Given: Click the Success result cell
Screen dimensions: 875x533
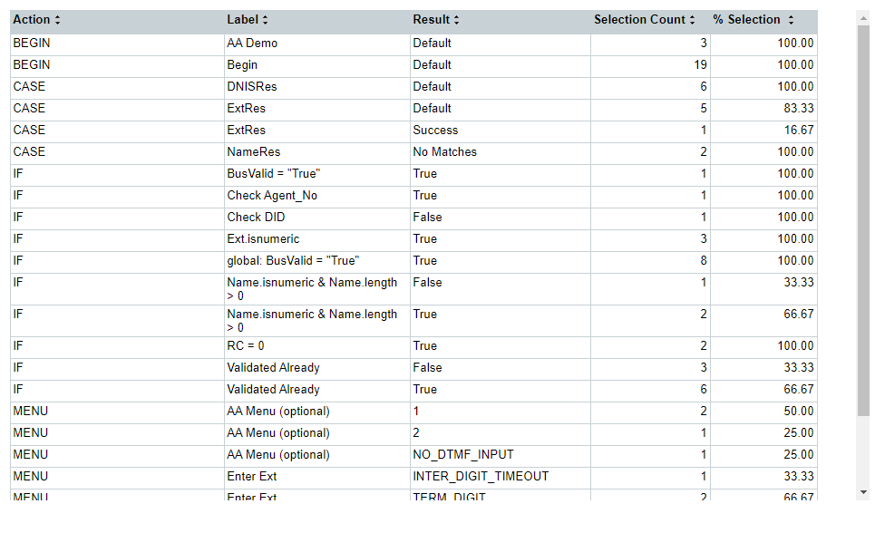Looking at the screenshot, I should point(500,131).
